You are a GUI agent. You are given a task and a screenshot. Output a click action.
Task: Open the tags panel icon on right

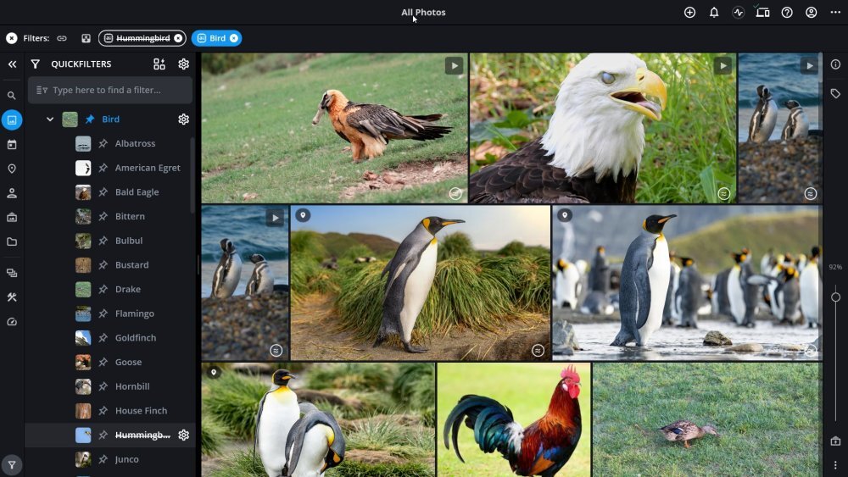[835, 94]
